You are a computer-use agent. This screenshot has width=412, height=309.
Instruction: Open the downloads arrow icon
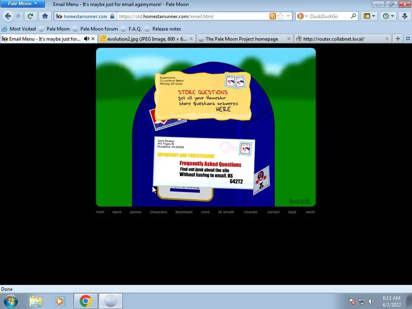[x=405, y=16]
